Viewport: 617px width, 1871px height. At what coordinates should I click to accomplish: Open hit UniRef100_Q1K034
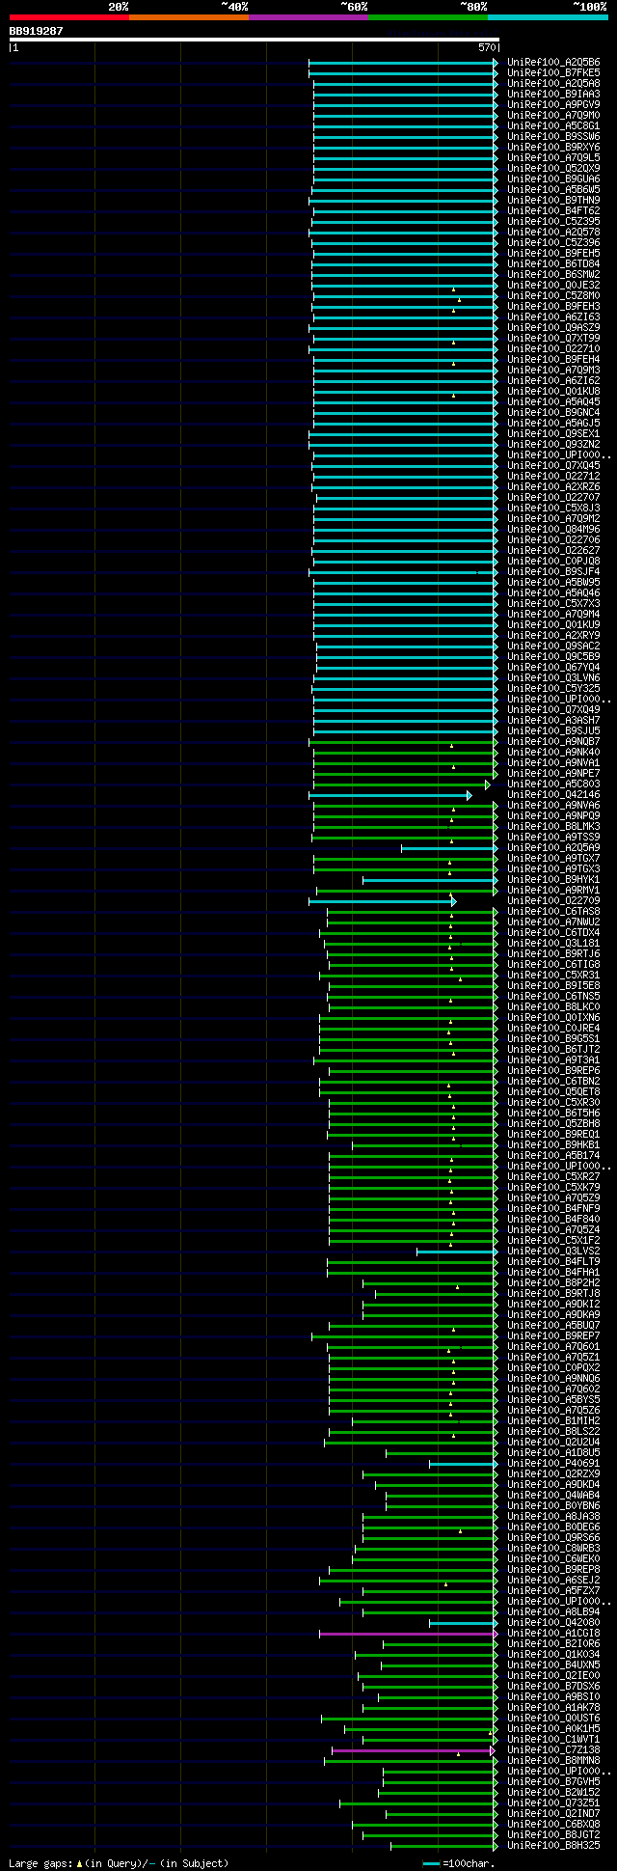pos(553,1655)
